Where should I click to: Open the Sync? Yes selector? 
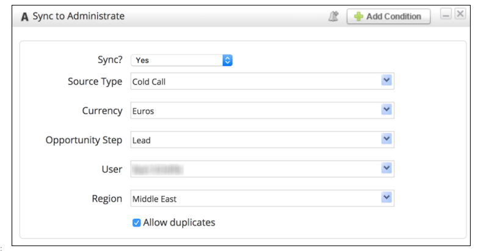coord(182,60)
